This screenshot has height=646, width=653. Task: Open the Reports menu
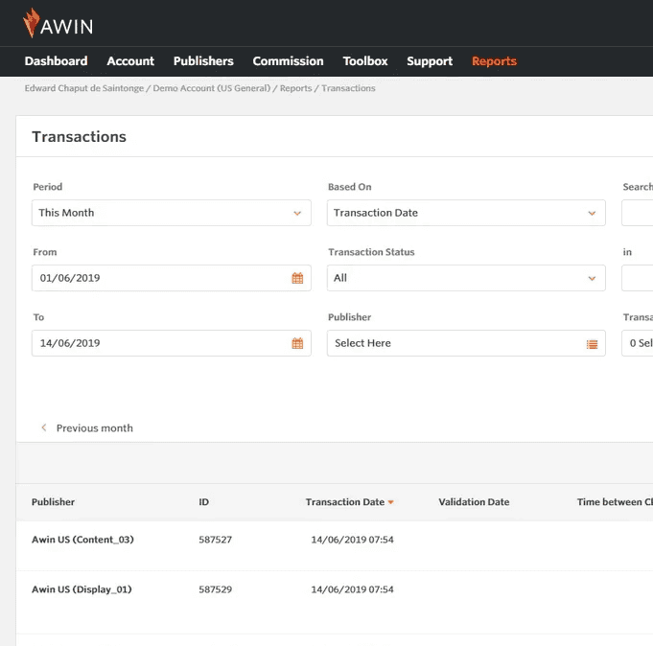tap(494, 61)
